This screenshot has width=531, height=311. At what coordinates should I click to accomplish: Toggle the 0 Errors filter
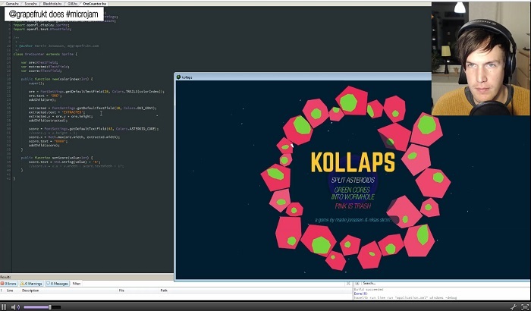11,284
